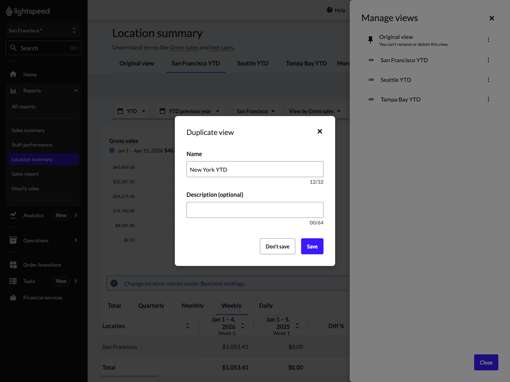
Task: Click into the Description optional field
Action: 255,210
